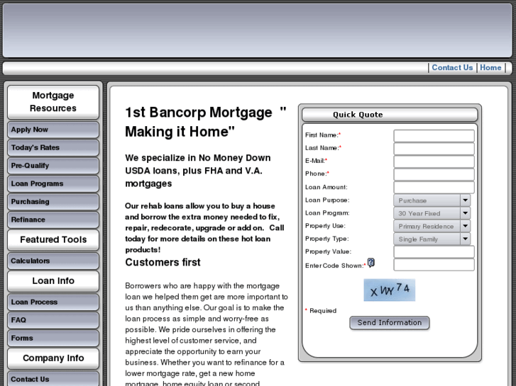Click the Loan Info sidebar heading
The width and height of the screenshot is (516, 386).
point(53,281)
